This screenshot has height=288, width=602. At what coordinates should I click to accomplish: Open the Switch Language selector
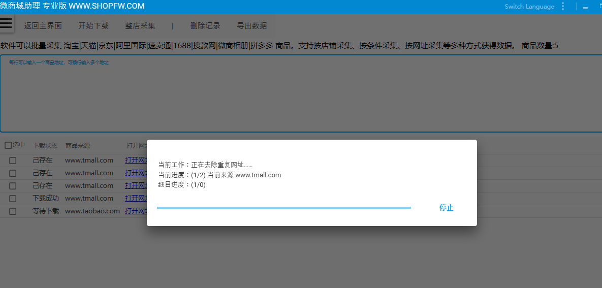tap(529, 7)
